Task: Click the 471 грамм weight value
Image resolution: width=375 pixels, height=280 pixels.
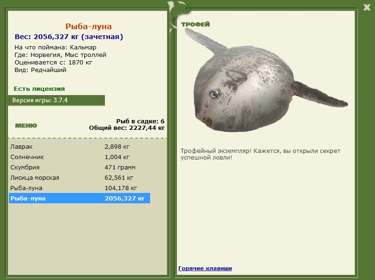Action: coord(120,168)
